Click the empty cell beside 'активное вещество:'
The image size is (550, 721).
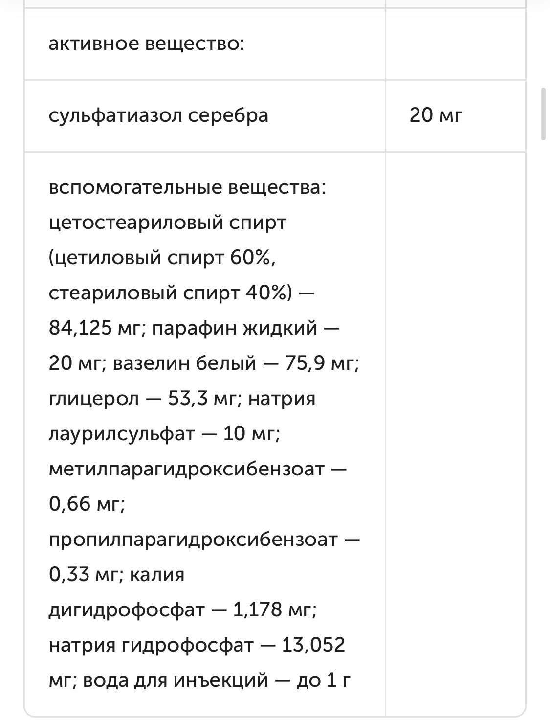[x=455, y=45]
